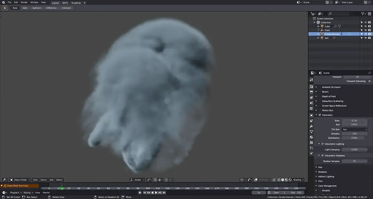Open the Render menu
The height and width of the screenshot is (199, 373).
(24, 3)
